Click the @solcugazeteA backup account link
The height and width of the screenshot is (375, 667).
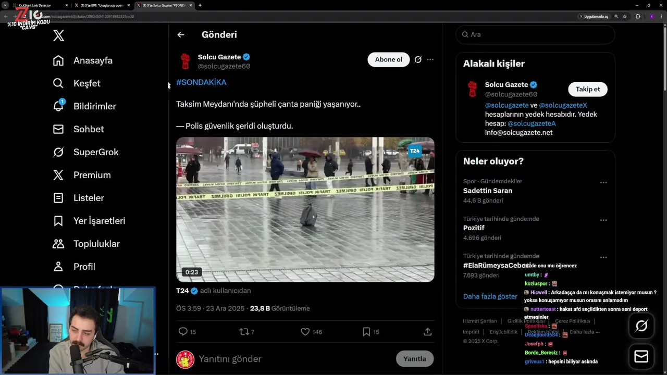tap(532, 123)
